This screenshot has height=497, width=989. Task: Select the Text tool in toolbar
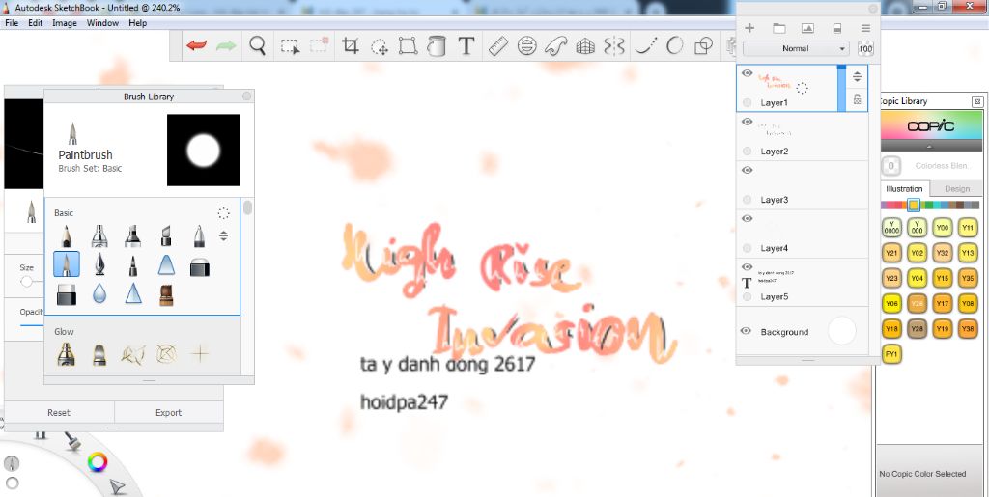(466, 46)
